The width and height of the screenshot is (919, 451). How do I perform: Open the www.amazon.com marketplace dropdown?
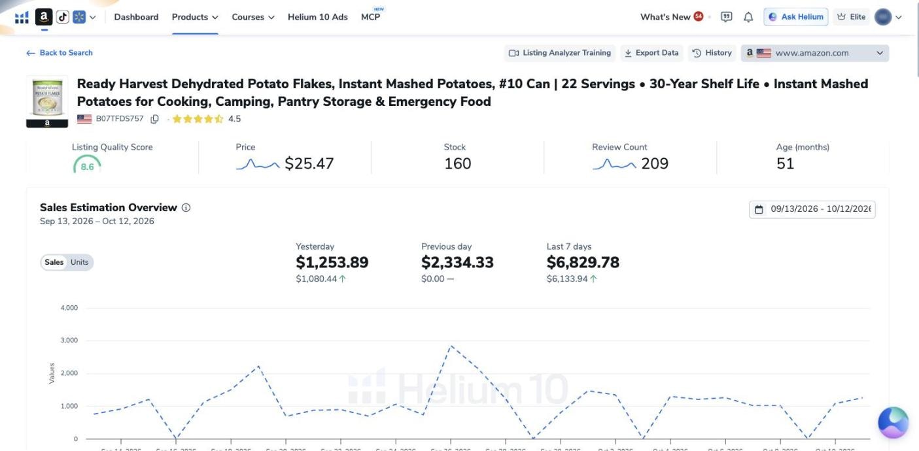[x=815, y=53]
